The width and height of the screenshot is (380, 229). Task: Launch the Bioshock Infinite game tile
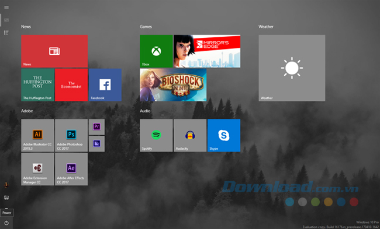173,85
